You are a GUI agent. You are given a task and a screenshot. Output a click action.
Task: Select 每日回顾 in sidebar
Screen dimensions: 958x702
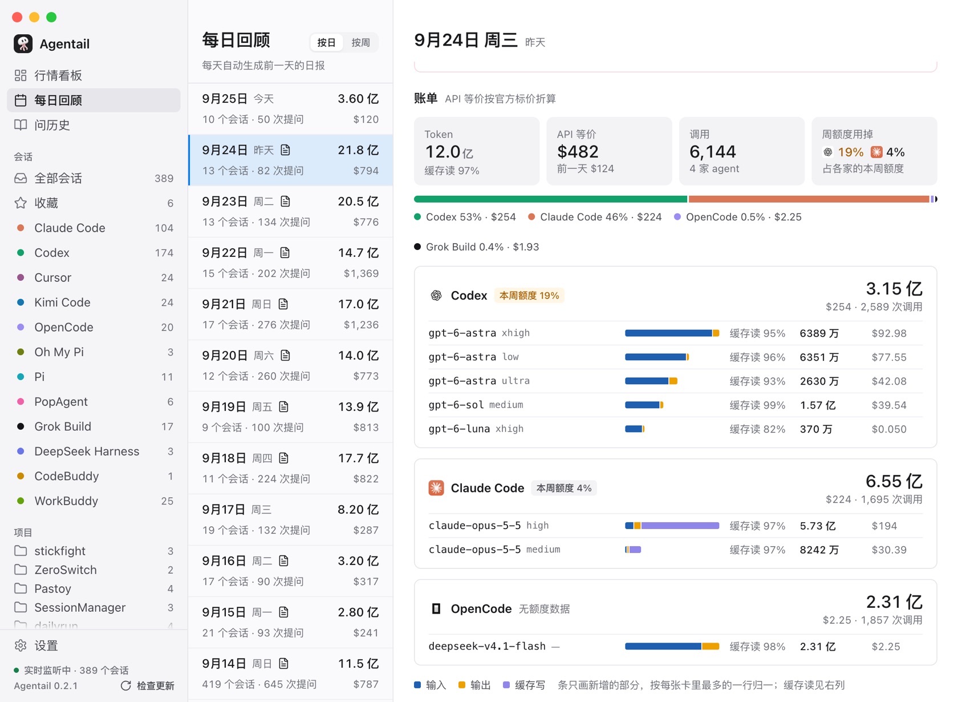click(94, 100)
